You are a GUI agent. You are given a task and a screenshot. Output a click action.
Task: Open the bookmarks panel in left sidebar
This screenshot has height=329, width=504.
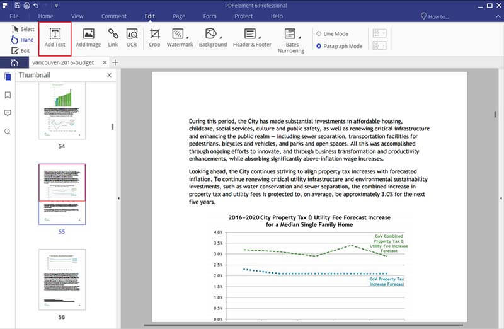click(8, 95)
